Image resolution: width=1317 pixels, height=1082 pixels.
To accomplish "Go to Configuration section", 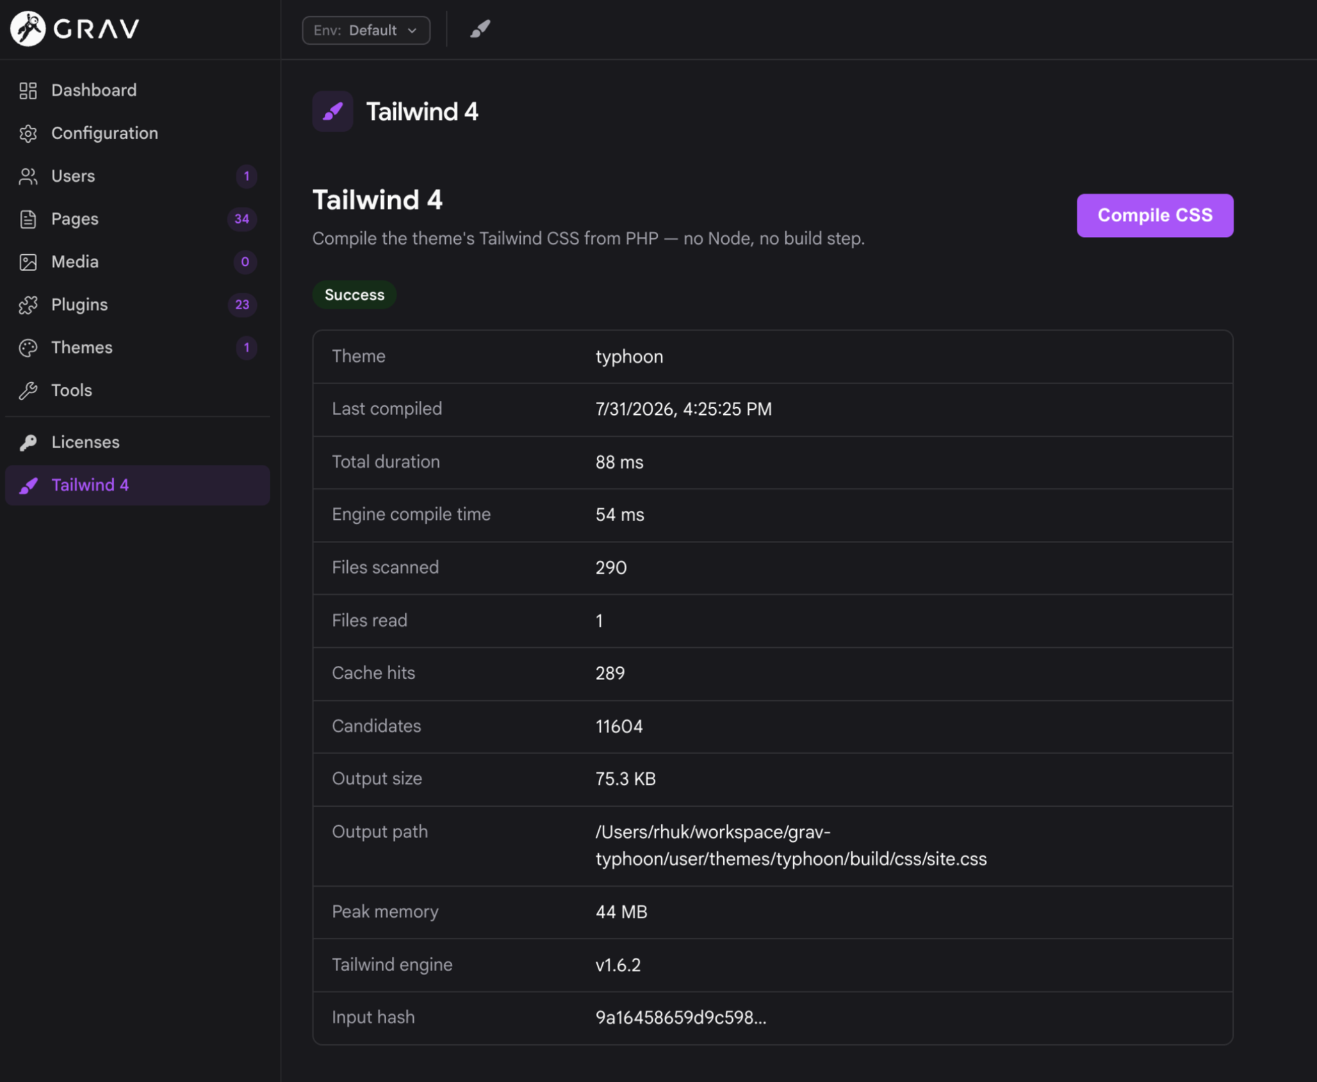I will (104, 133).
